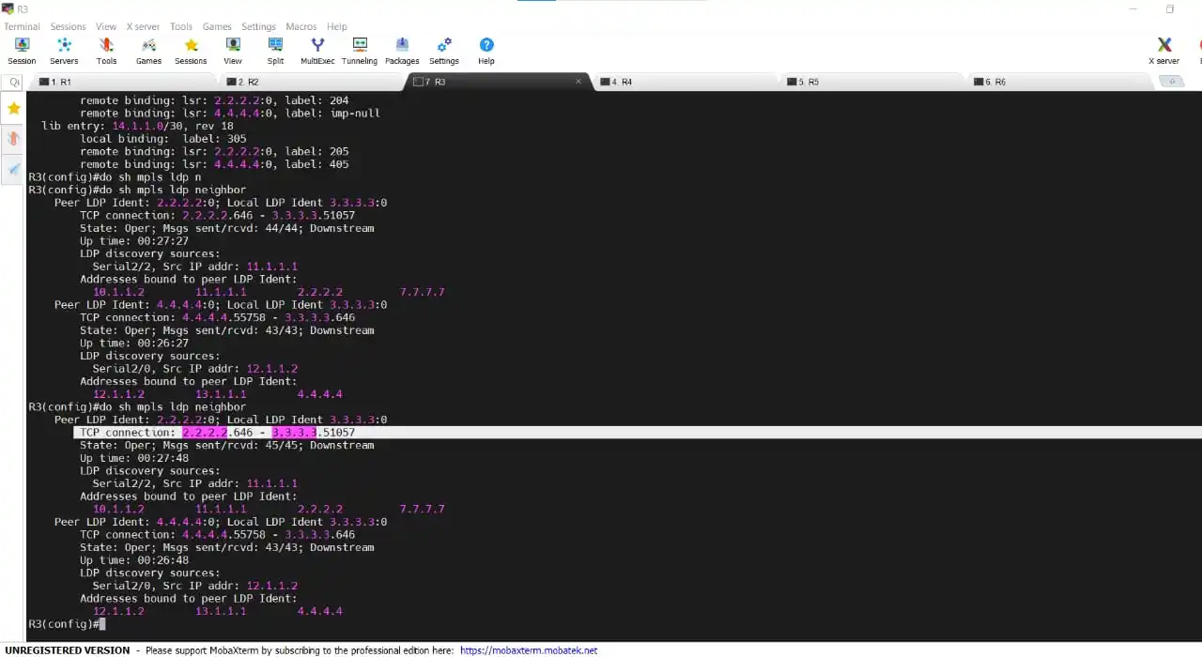1202x657 pixels.
Task: Open the Games menu
Action: pos(217,26)
